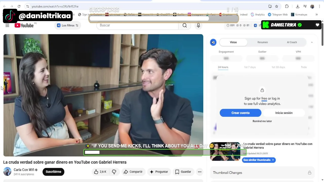
Task: Click the Preguntar button
Action: click(159, 172)
